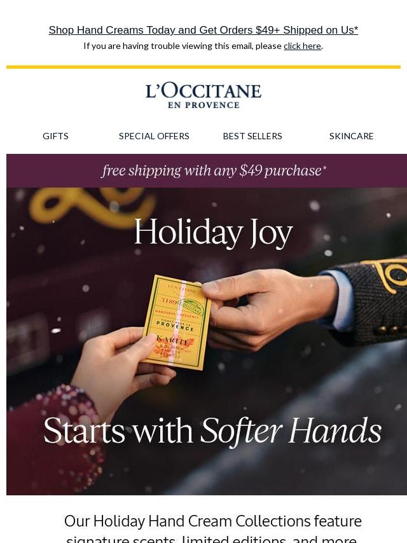
Task: Select Best Sellers in the navigation
Action: [x=252, y=136]
